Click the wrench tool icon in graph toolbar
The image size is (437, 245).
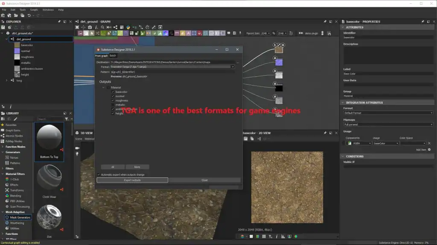pyautogui.click(x=154, y=27)
